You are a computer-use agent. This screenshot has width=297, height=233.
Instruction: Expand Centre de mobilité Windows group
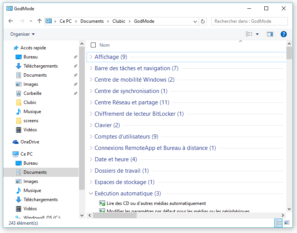click(x=91, y=79)
